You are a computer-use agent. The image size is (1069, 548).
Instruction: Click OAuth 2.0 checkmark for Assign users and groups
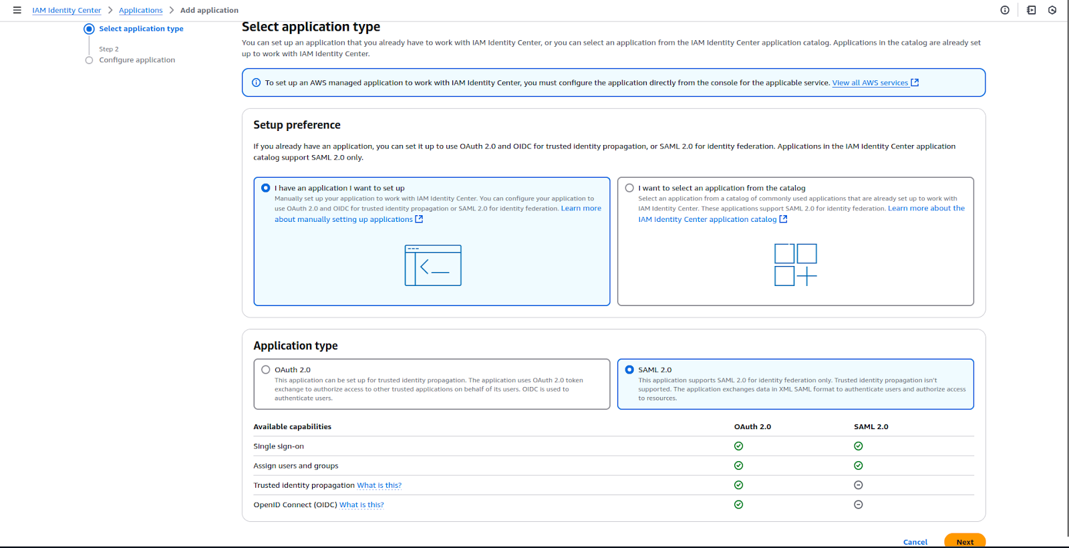738,466
